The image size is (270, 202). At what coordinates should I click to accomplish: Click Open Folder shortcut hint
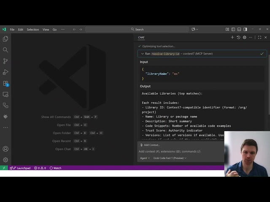[x=78, y=133]
